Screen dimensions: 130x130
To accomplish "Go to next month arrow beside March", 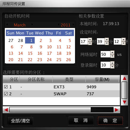I will click(32, 24).
